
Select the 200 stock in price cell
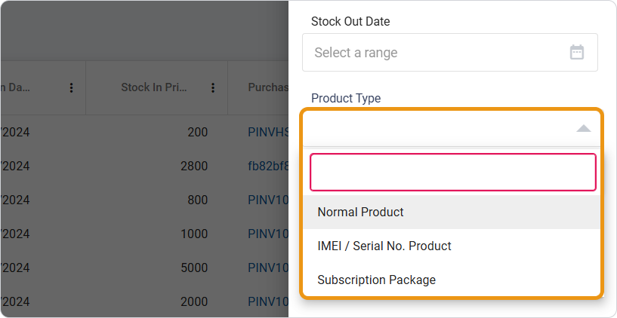198,133
